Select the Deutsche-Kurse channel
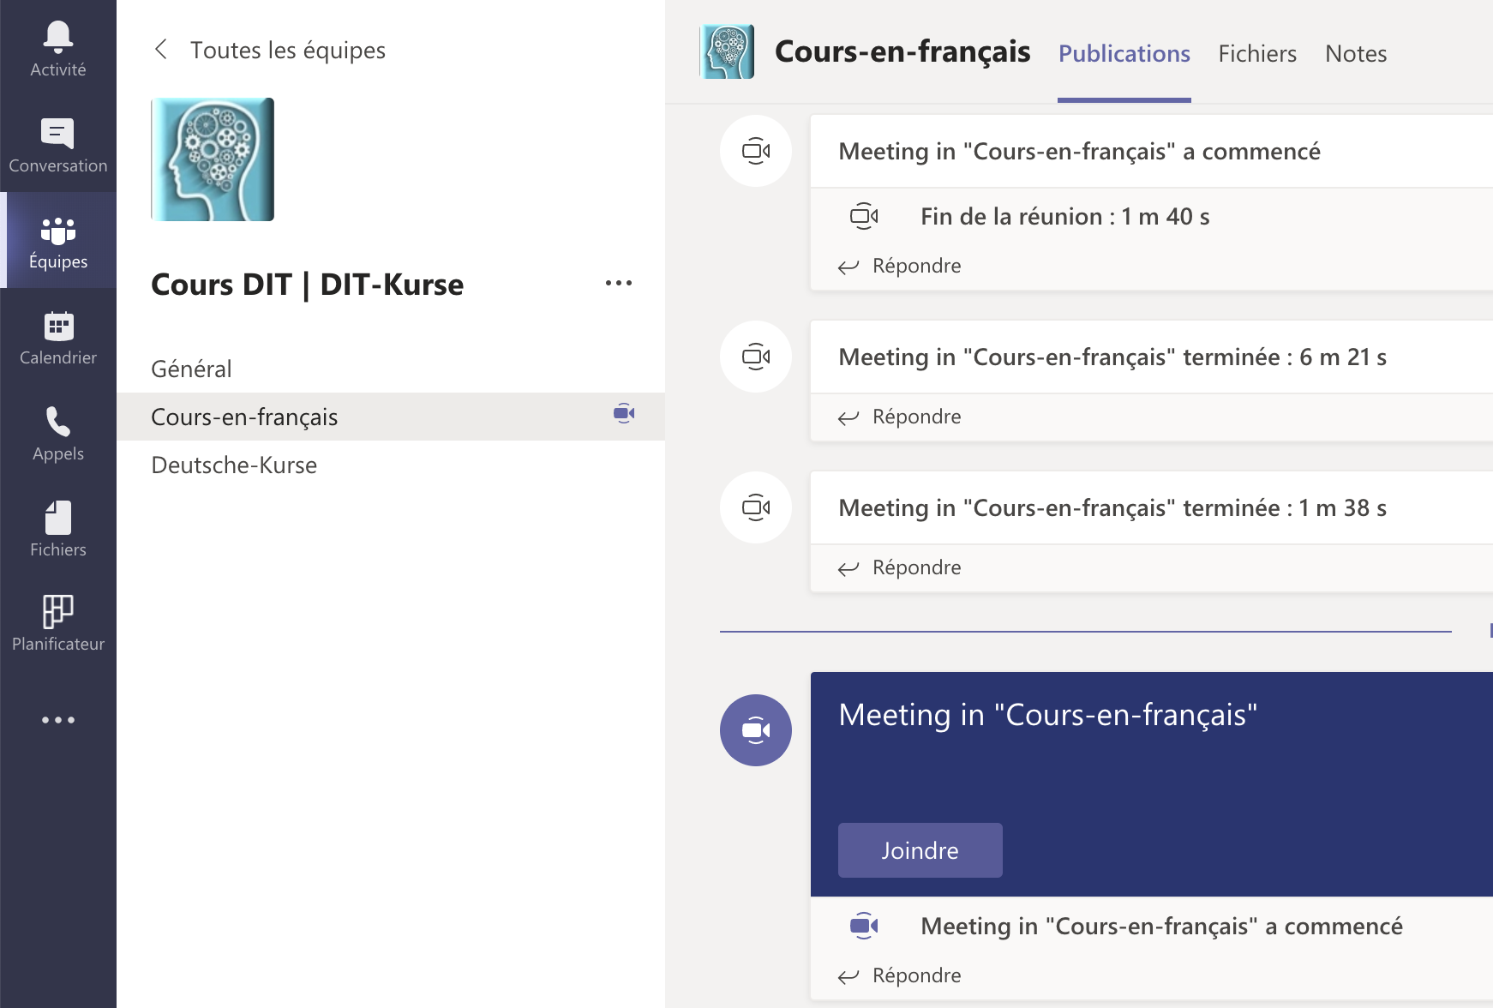The height and width of the screenshot is (1008, 1493). click(391, 465)
